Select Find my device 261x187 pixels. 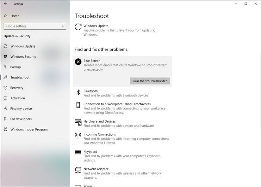click(21, 108)
